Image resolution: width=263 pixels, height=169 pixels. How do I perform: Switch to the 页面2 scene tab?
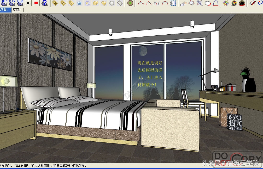16,10
